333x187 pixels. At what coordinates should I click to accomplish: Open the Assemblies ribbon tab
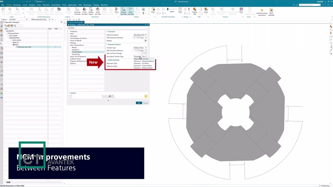click(x=56, y=5)
